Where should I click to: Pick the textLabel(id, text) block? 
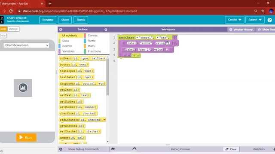[76, 77]
